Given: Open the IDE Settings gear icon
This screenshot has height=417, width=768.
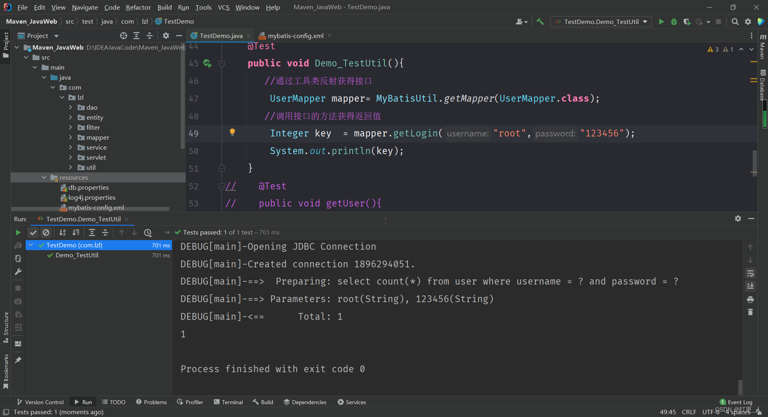Looking at the screenshot, I should pyautogui.click(x=748, y=22).
